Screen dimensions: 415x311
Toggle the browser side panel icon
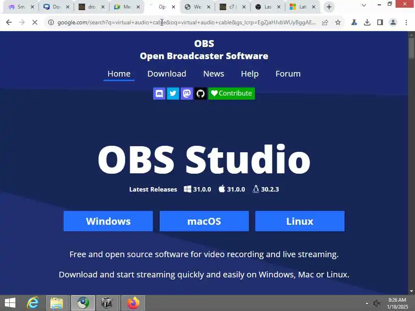(380, 23)
